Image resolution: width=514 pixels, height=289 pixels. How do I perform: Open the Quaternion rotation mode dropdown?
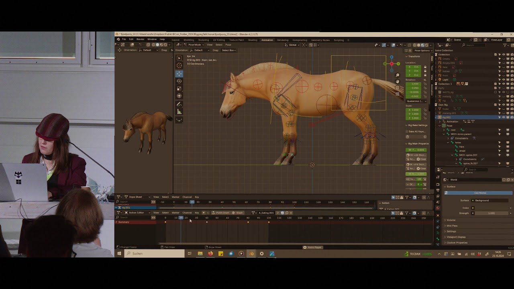point(416,101)
